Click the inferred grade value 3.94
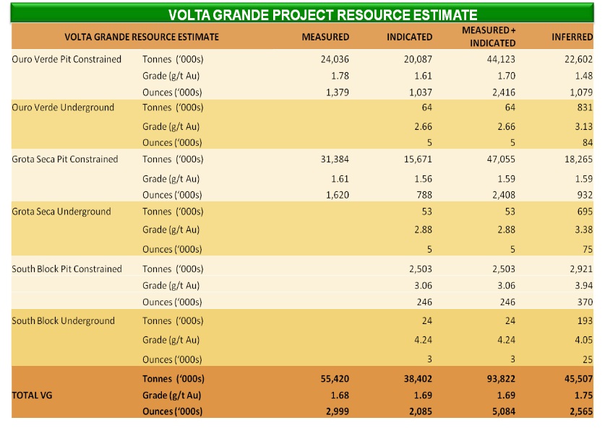The width and height of the screenshot is (605, 428). coord(584,286)
